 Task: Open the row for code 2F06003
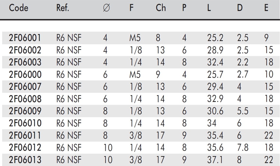point(25,62)
